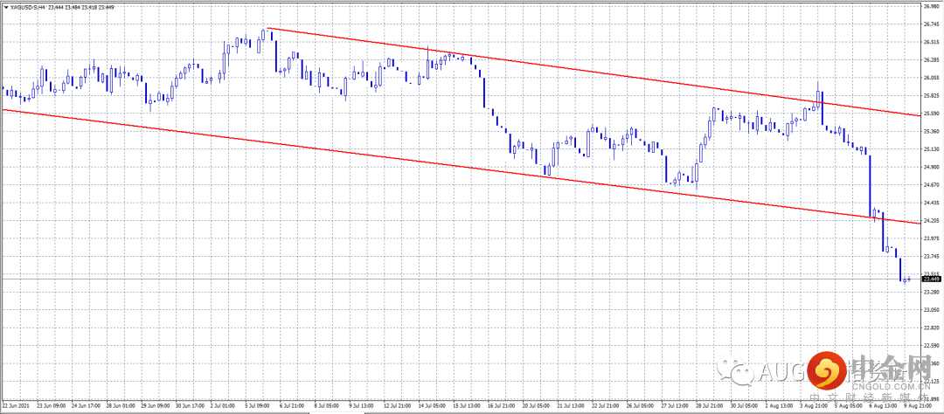The width and height of the screenshot is (944, 414).
Task: Click the 5 Jul 09:00 time axis label
Action: (x=257, y=406)
